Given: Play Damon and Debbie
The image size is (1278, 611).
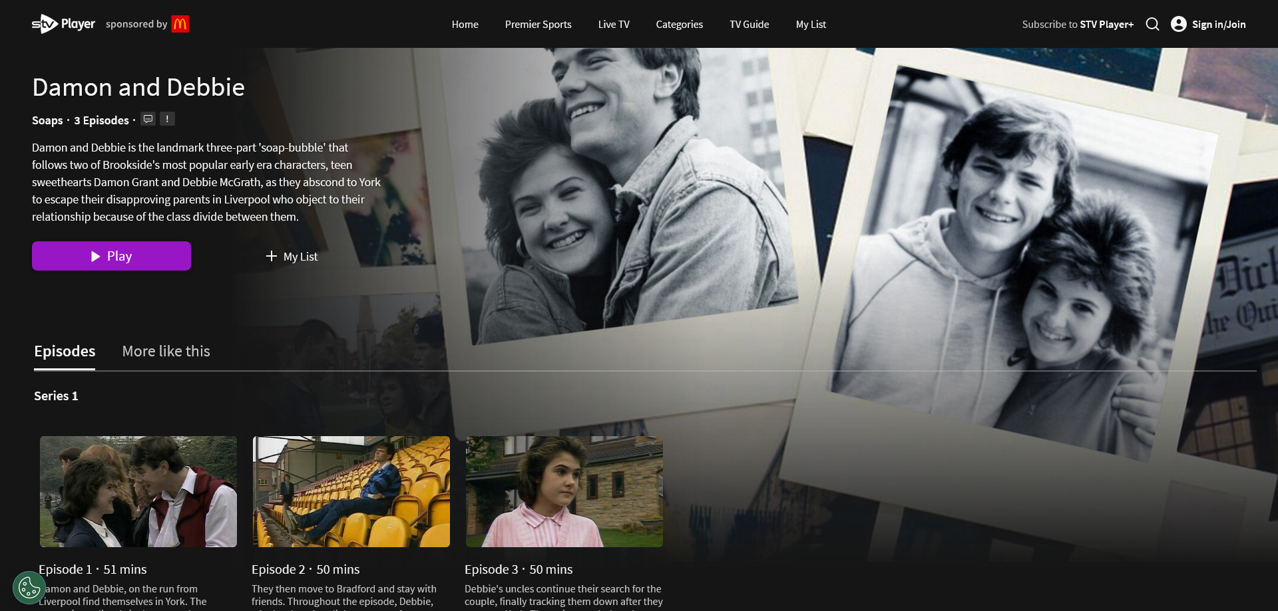Looking at the screenshot, I should (x=111, y=256).
